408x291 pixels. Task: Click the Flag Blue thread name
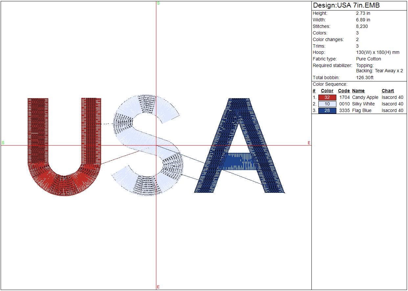coord(362,111)
